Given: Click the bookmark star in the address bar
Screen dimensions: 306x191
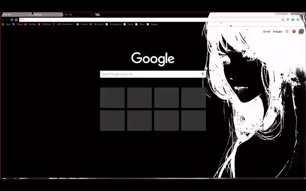Looking at the screenshot, I should 283,20.
